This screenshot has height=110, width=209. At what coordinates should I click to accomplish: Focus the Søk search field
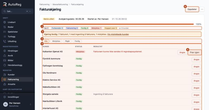[x=17, y=11]
